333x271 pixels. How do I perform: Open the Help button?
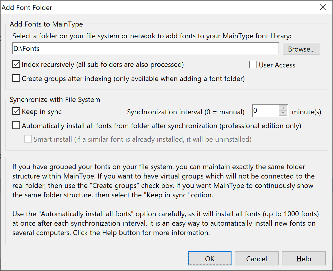[x=304, y=258]
